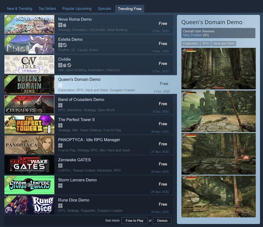Click the Exploration tag in Queen's Domain panel
263x227 pixels.
coord(191,43)
